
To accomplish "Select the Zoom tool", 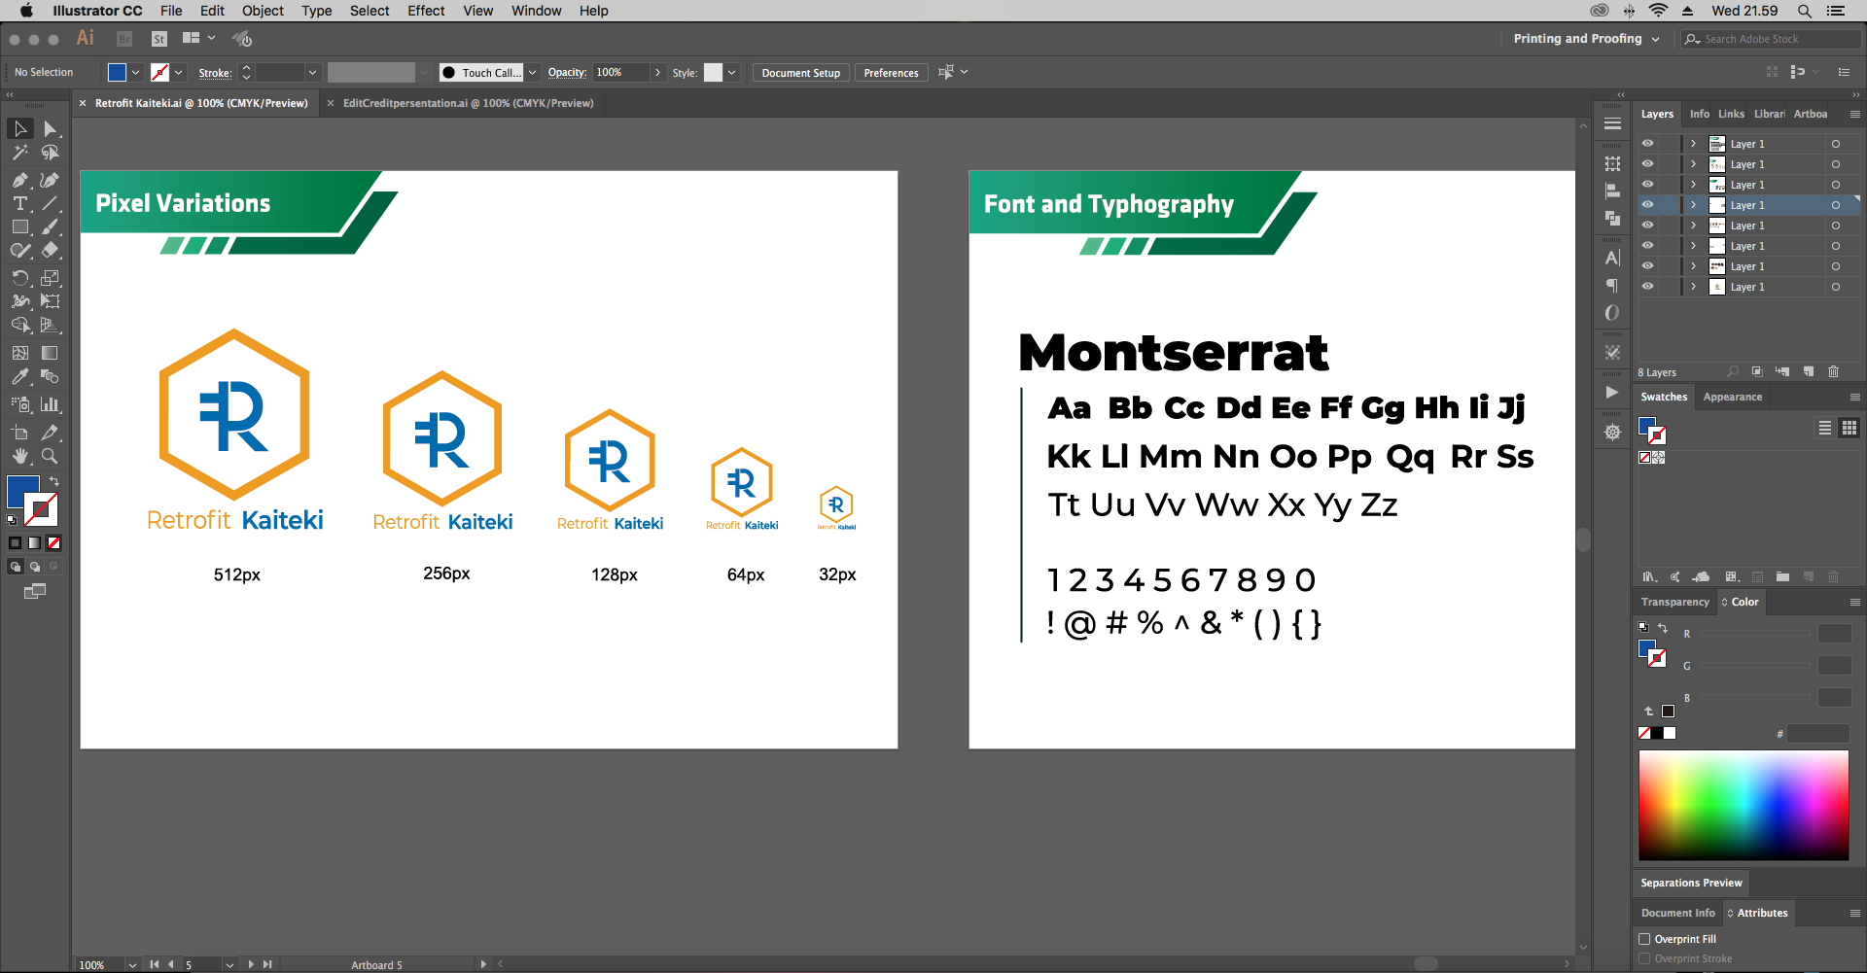I will coord(51,456).
